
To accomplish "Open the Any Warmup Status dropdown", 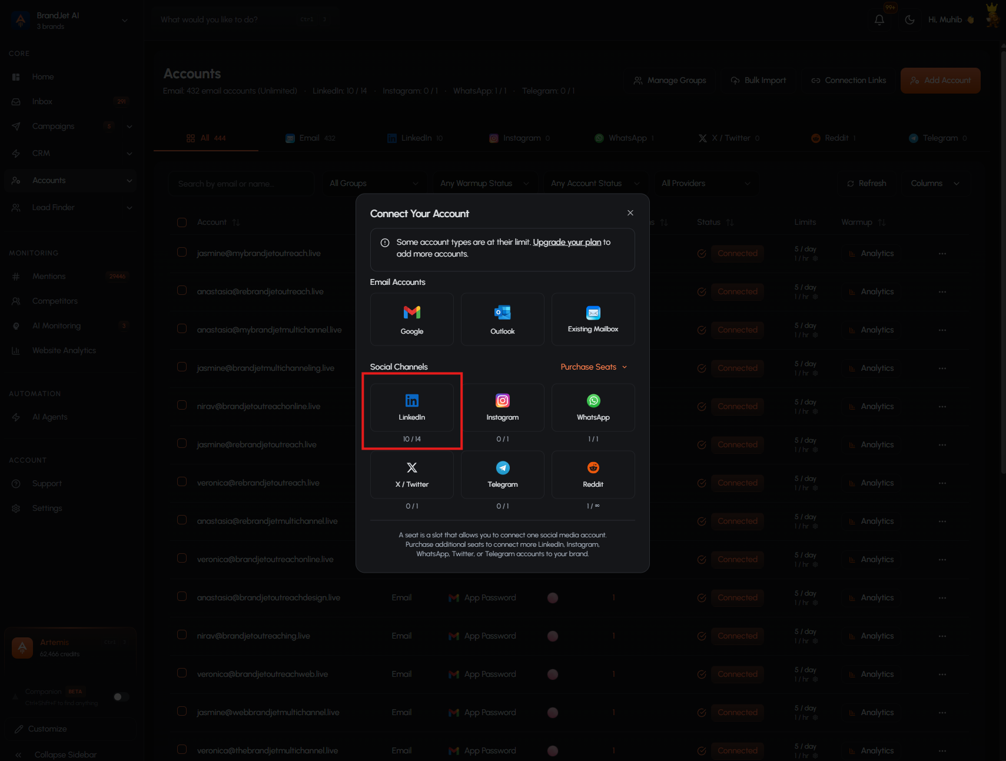I will point(484,183).
